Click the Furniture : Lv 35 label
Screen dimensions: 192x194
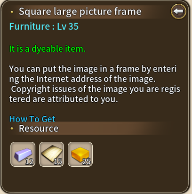[44, 26]
